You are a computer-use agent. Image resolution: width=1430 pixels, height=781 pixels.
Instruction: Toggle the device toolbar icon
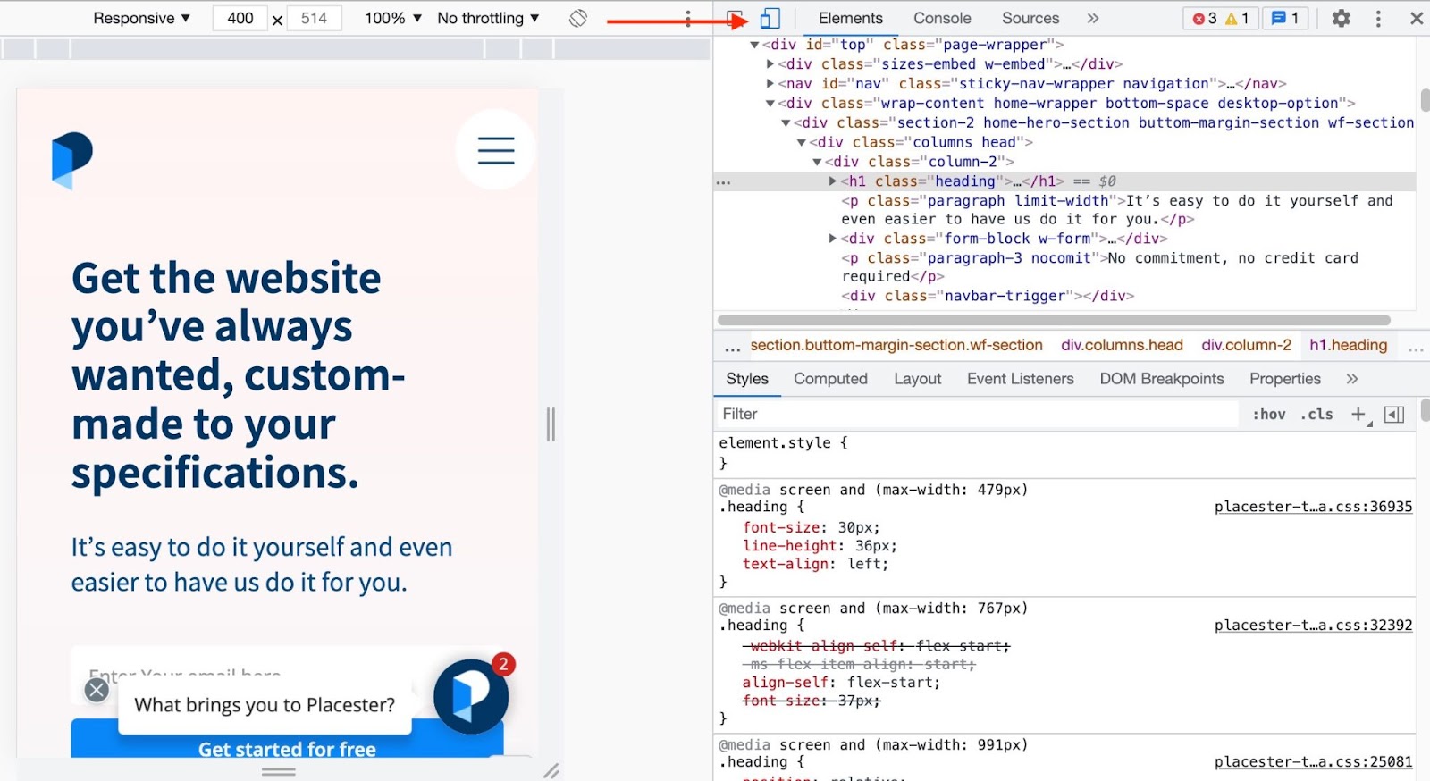click(770, 18)
